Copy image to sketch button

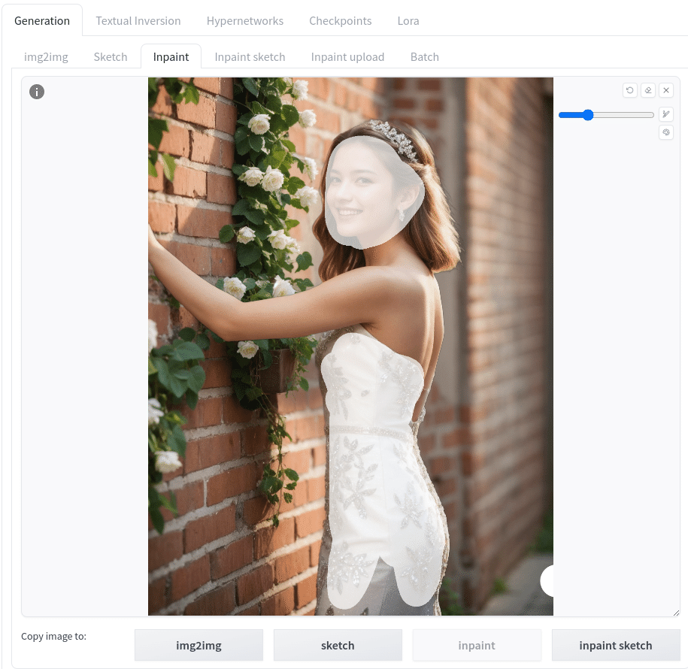coord(338,645)
